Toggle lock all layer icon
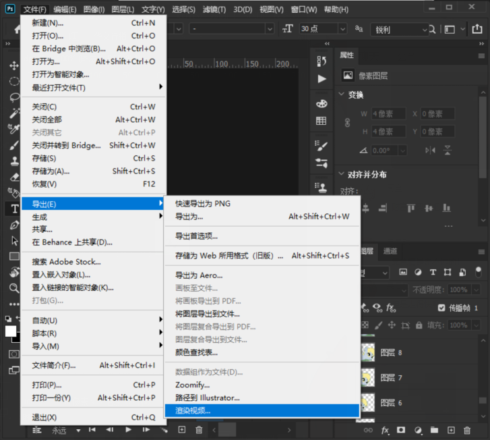Image resolution: width=490 pixels, height=440 pixels. point(419,325)
